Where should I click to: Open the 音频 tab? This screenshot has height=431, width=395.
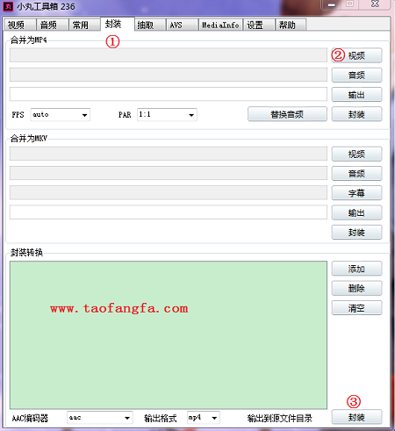point(53,25)
